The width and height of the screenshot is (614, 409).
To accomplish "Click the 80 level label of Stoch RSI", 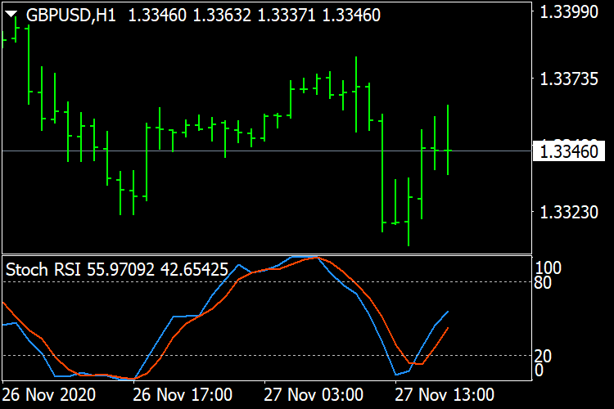I will click(543, 282).
